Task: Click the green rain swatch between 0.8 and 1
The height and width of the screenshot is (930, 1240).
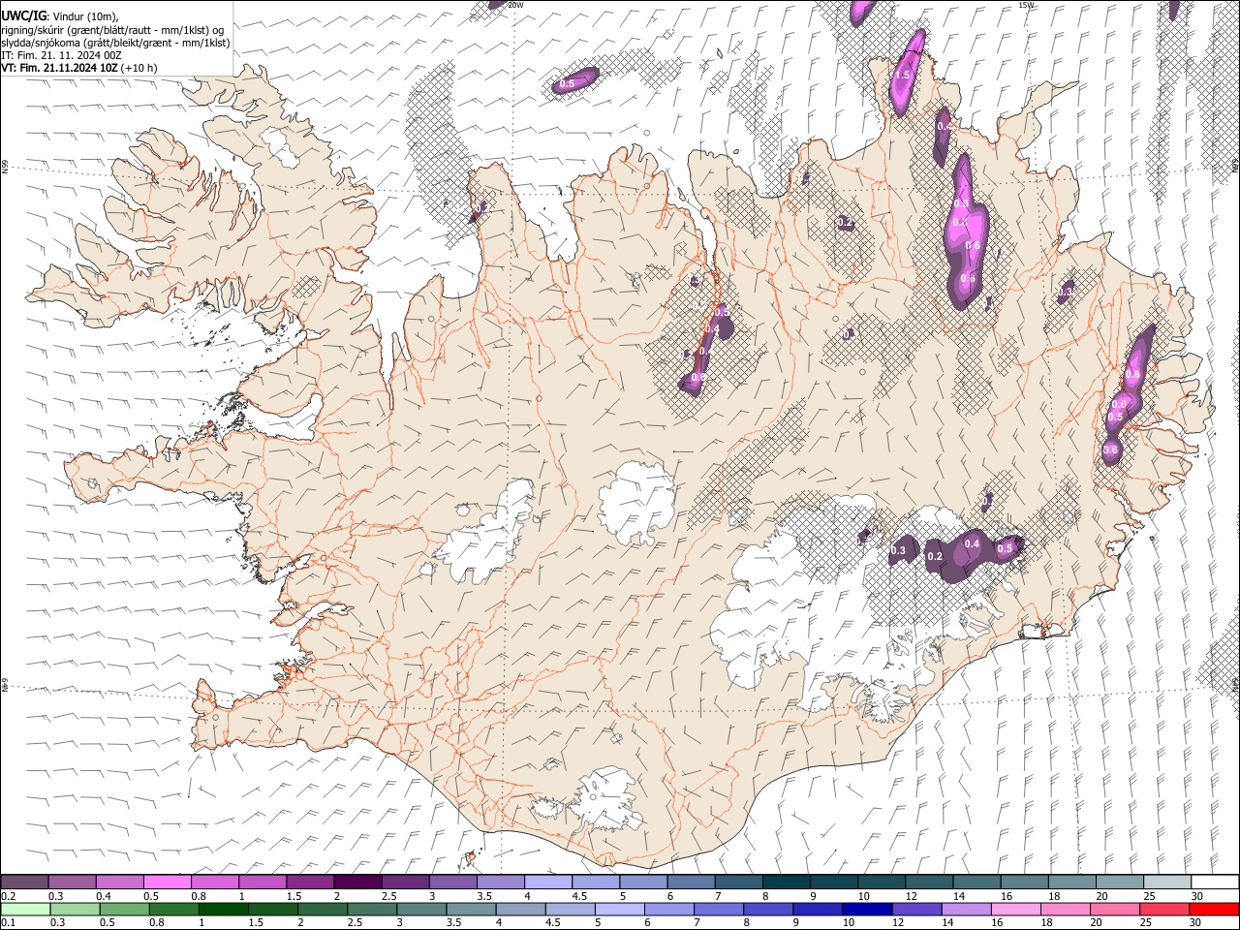Action: tap(172, 909)
